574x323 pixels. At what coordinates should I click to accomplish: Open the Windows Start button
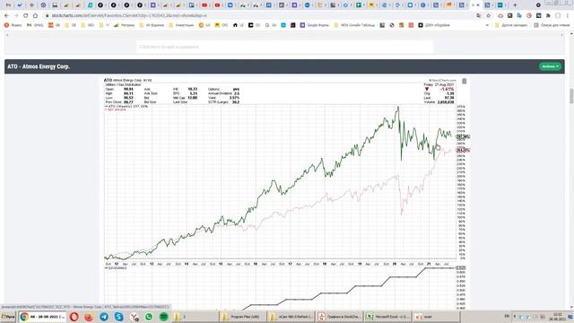click(8, 317)
